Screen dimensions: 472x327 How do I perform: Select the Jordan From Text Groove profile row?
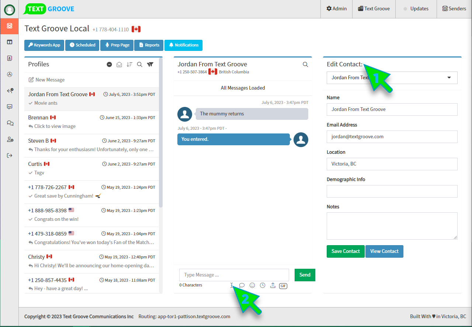click(x=91, y=99)
